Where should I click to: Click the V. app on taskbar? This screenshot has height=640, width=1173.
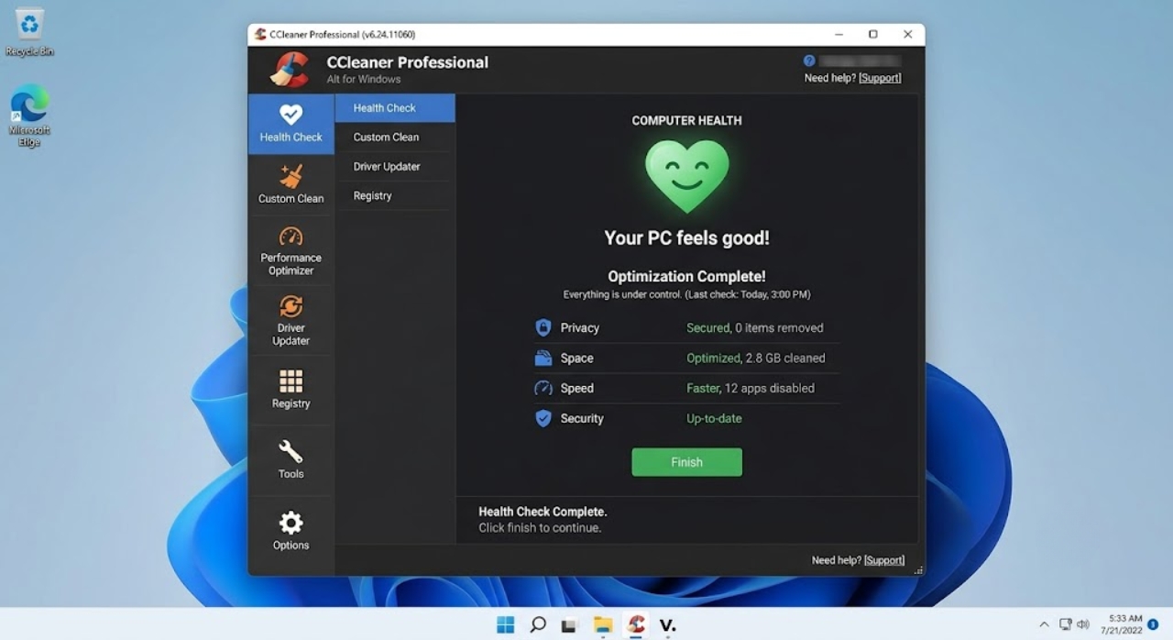668,625
